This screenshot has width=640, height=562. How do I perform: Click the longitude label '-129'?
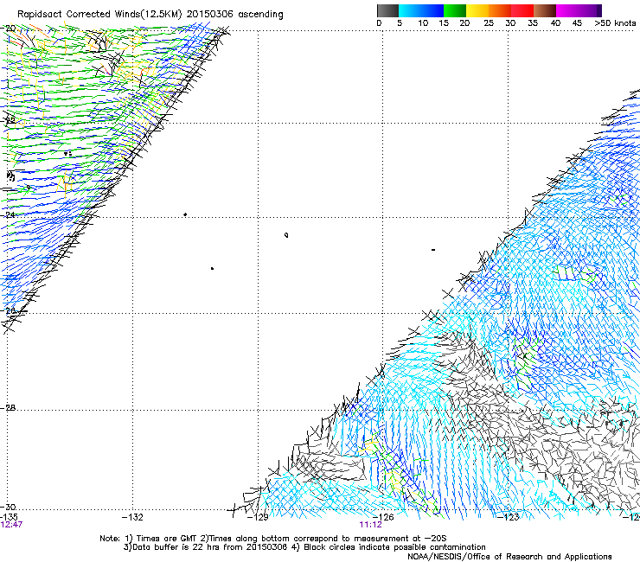[x=258, y=517]
